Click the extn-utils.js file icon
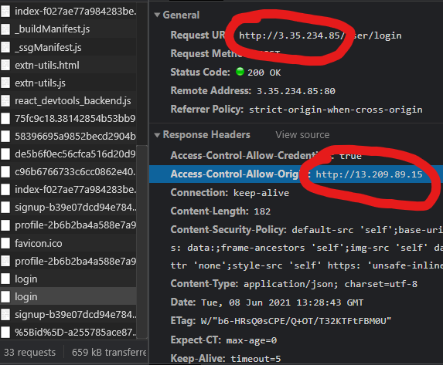This screenshot has height=365, width=443. pos(5,83)
